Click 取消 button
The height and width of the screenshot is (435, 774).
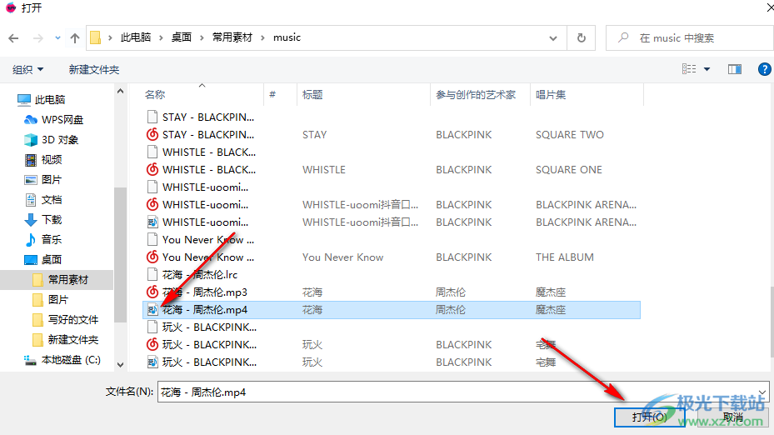pos(733,417)
